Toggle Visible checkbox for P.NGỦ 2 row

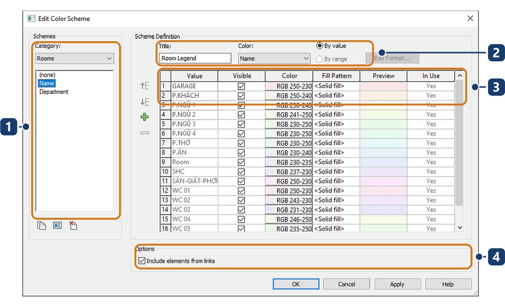242,115
